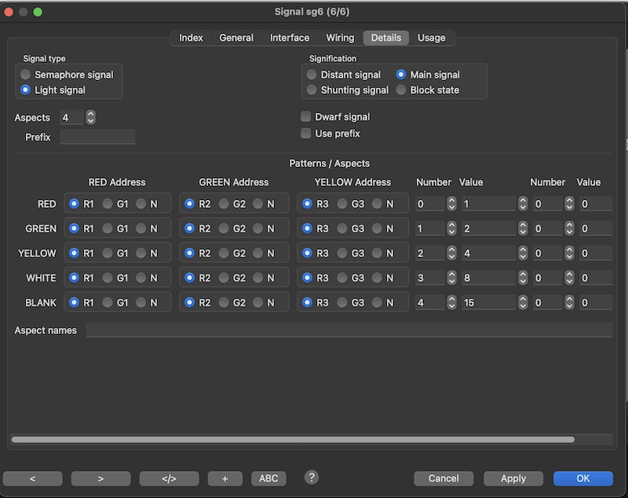Toggle the Use prefix checkbox
This screenshot has height=498, width=628.
point(306,133)
